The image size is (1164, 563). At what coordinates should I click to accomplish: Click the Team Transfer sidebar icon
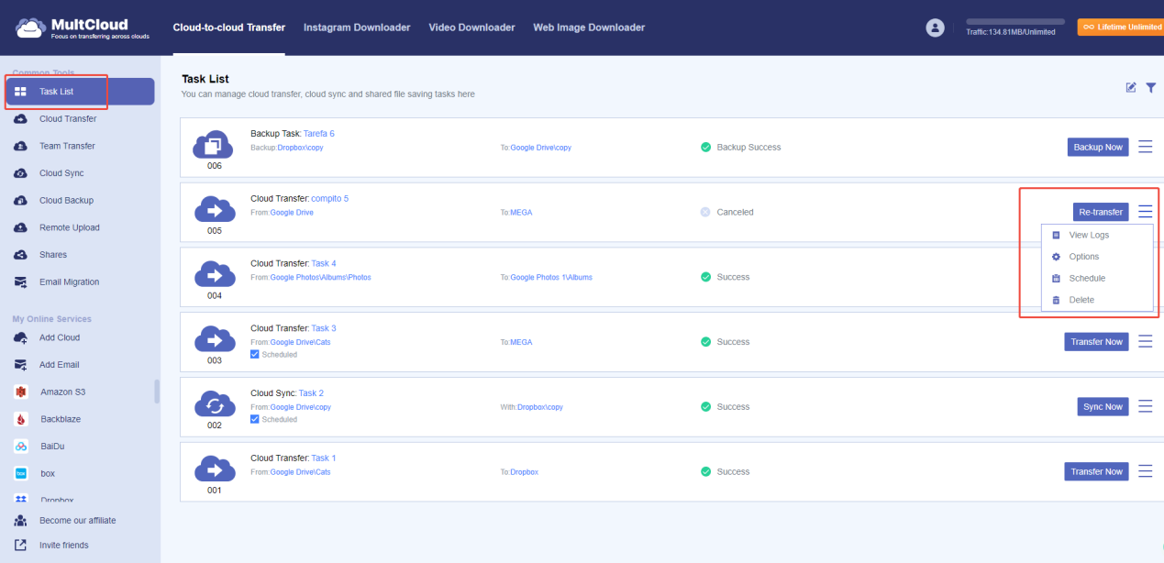pos(20,146)
